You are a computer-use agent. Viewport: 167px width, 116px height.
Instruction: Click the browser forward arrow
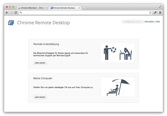[11, 12]
